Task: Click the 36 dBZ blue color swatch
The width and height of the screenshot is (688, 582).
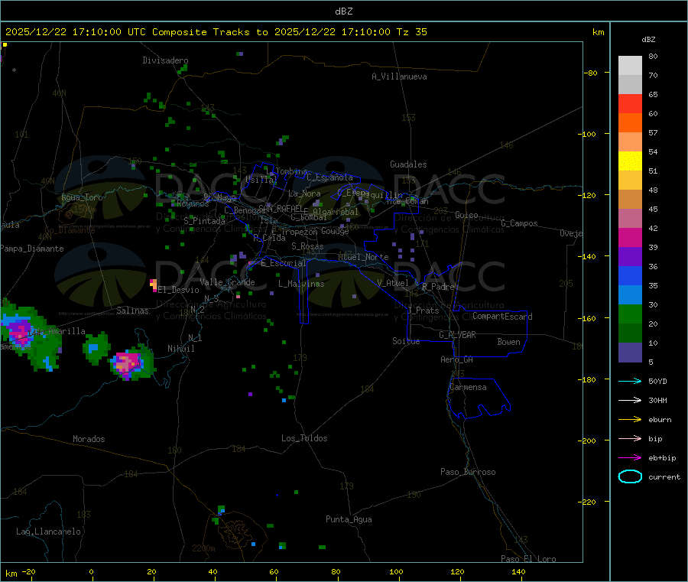Action: (630, 275)
